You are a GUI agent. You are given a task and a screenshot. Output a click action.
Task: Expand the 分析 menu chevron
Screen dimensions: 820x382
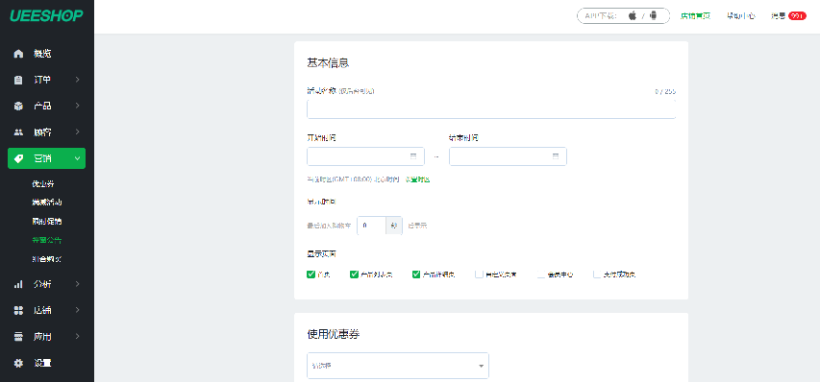click(78, 284)
